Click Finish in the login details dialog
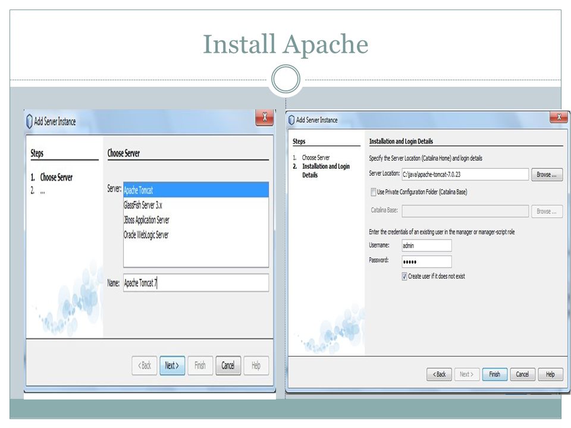 494,374
